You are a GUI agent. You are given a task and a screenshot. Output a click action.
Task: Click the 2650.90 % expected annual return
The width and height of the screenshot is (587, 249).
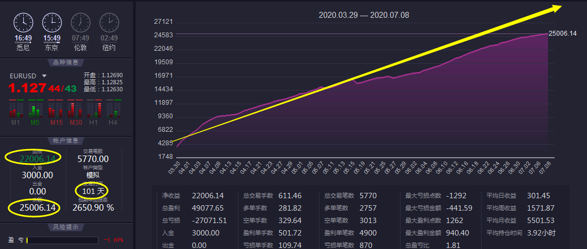tap(93, 208)
